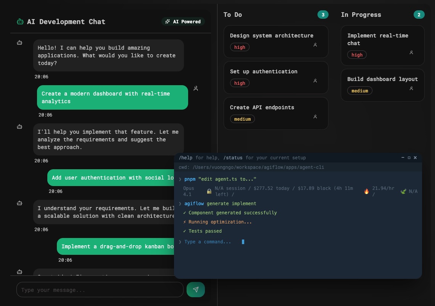Select the paper plane send icon
435x306 pixels.
[196, 290]
